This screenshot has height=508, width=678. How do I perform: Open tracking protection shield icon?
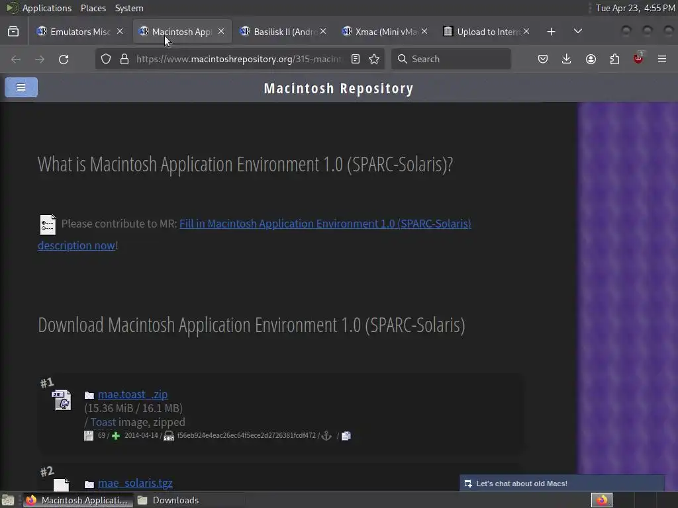coord(106,59)
